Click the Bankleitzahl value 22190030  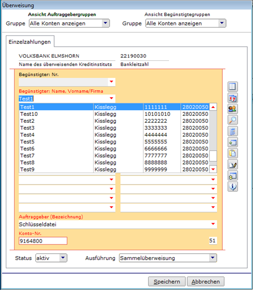pos(133,56)
